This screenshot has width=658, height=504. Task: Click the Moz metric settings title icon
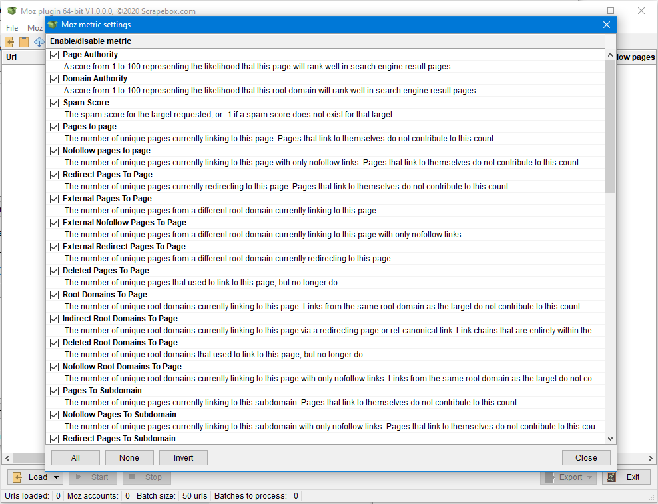click(x=53, y=25)
